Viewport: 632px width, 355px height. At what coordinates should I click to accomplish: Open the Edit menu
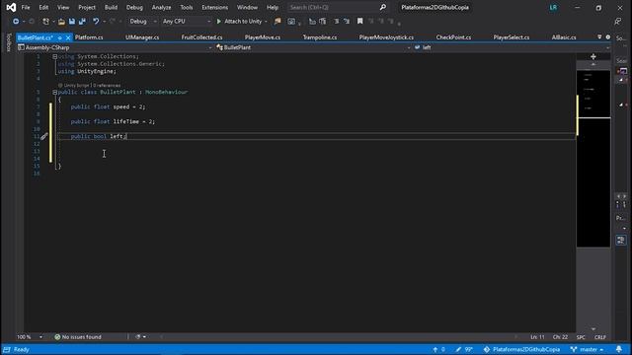pyautogui.click(x=43, y=7)
